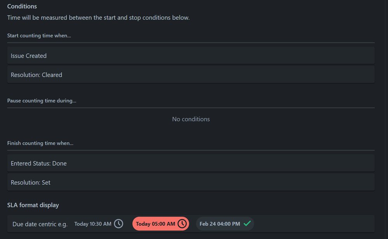This screenshot has height=239, width=388.
Task: Click the clock icon in the red badge
Action: click(x=182, y=223)
